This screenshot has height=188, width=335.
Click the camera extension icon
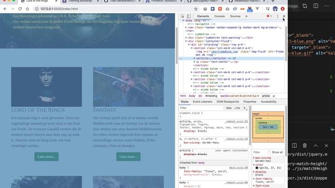[228, 9]
